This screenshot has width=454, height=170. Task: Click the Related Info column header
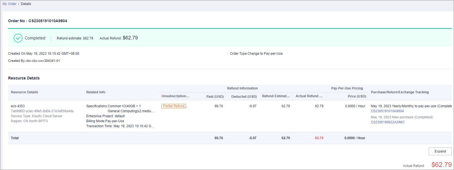96,92
